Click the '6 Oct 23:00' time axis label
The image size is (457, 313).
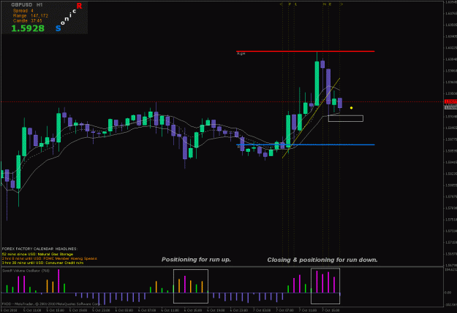[x=239, y=310]
